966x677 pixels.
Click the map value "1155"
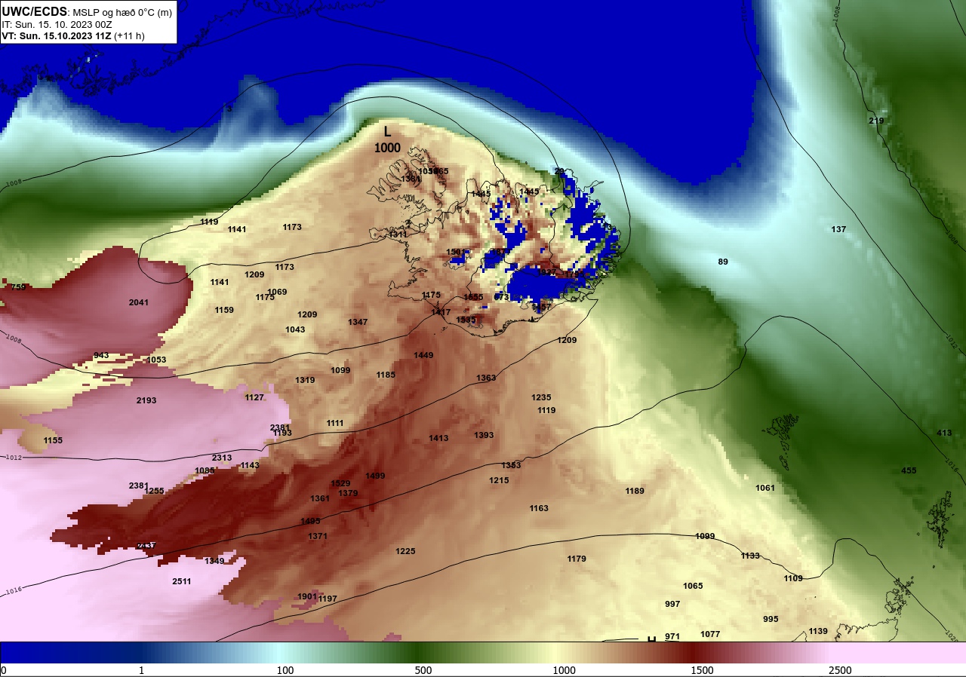click(x=53, y=440)
